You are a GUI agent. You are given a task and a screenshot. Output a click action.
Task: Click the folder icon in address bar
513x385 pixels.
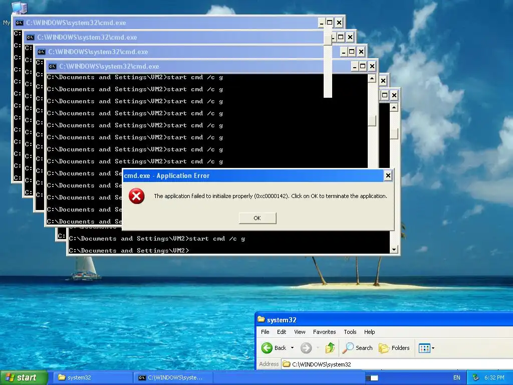coord(287,364)
